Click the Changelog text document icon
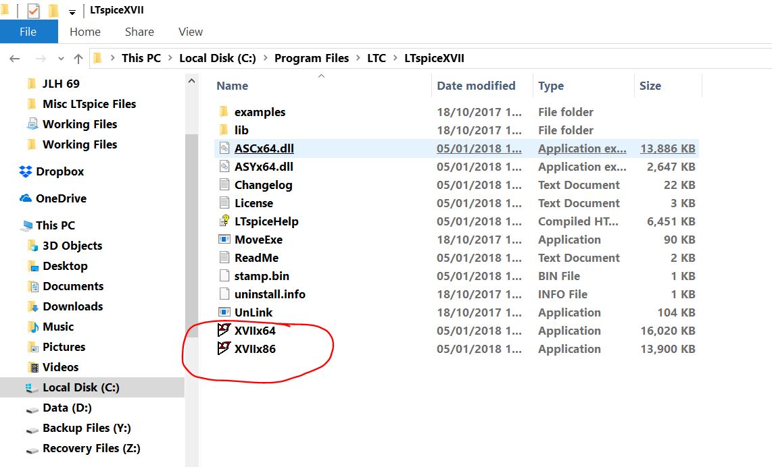The height and width of the screenshot is (467, 772). click(x=224, y=184)
